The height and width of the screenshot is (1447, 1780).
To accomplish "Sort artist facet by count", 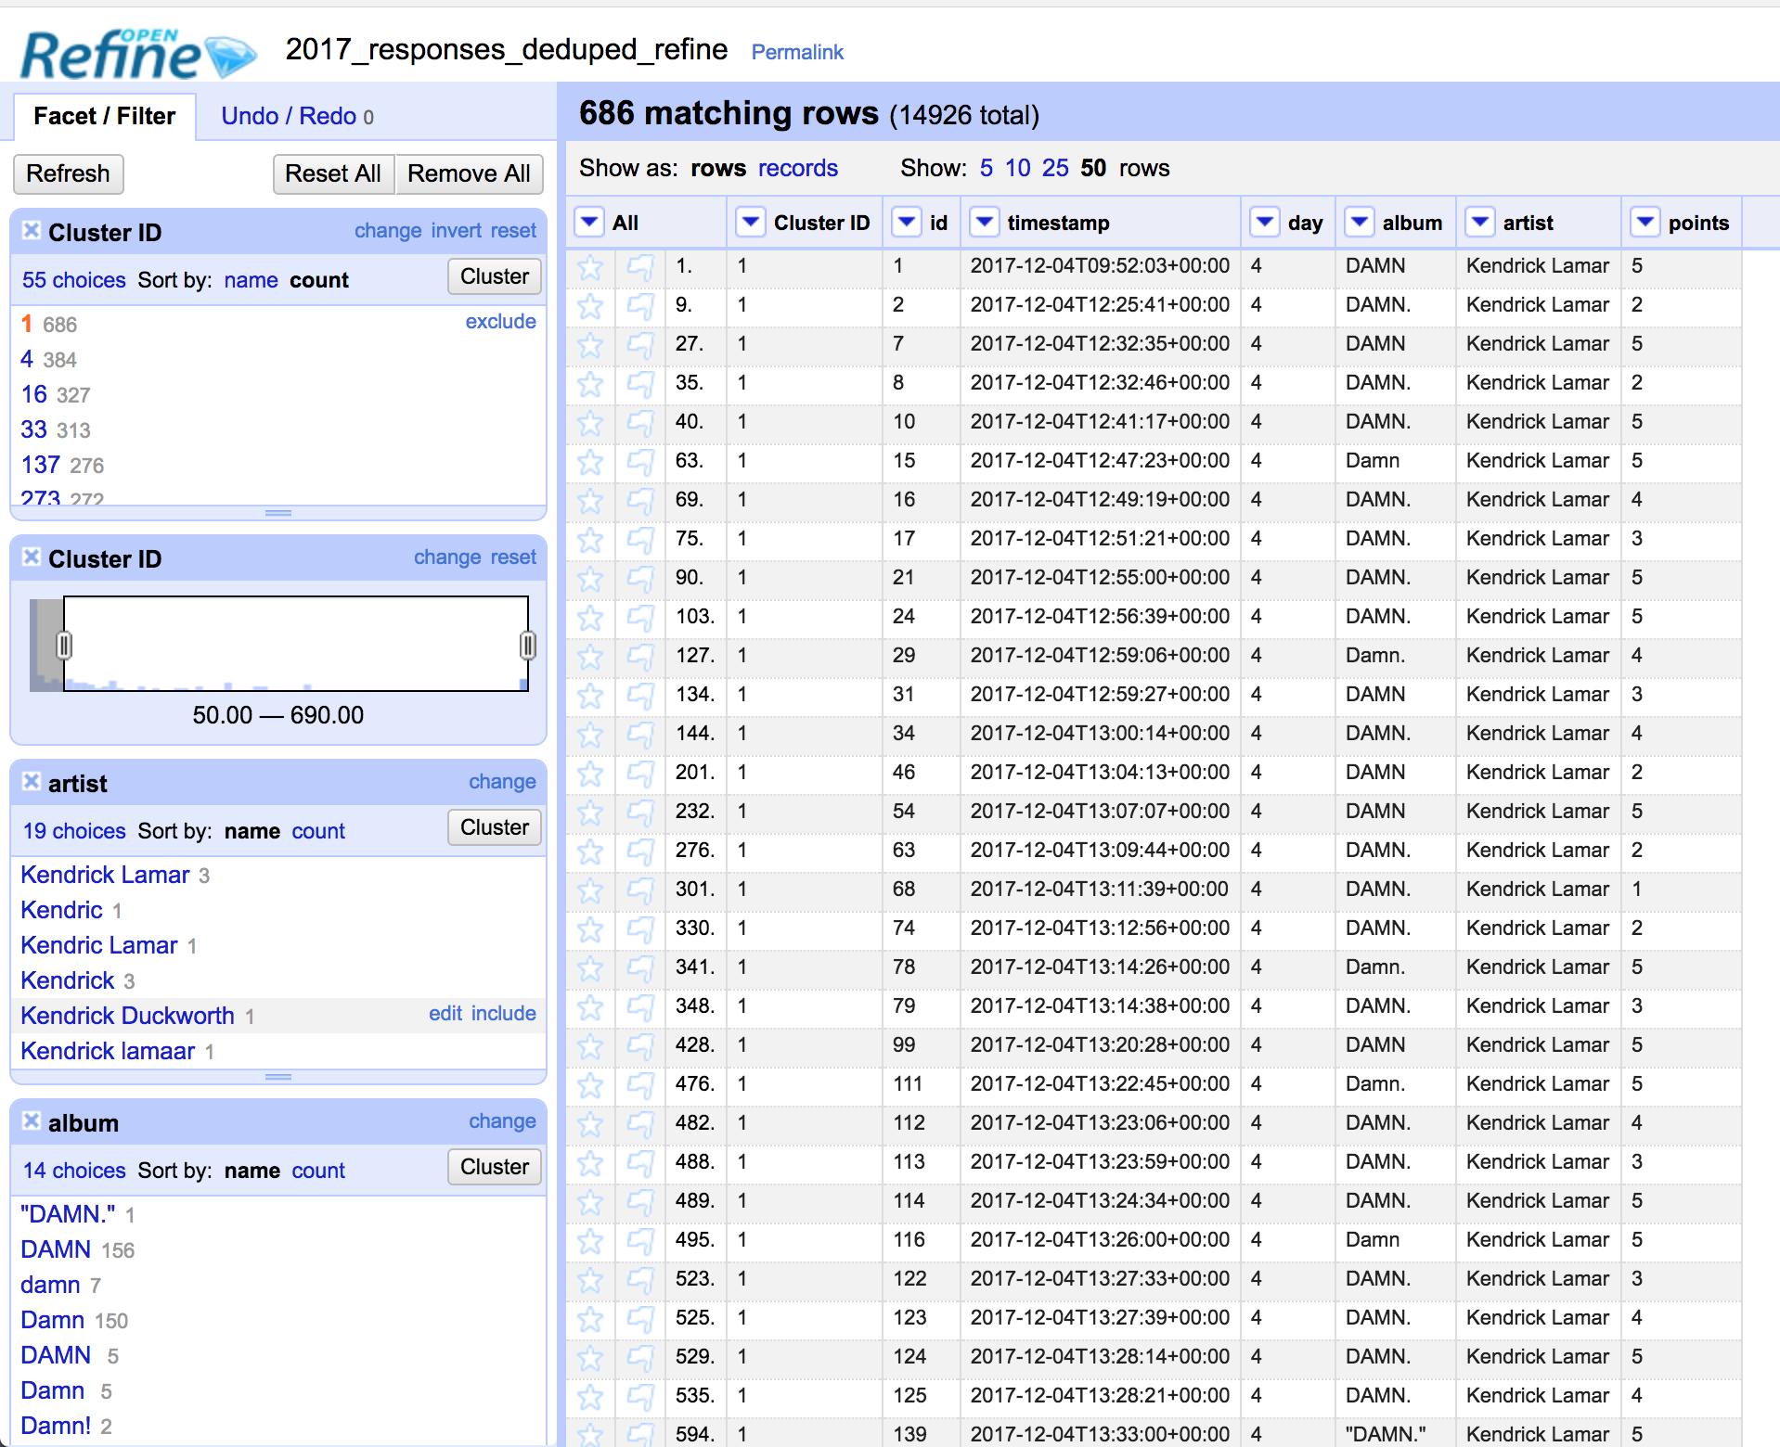I will click(318, 831).
